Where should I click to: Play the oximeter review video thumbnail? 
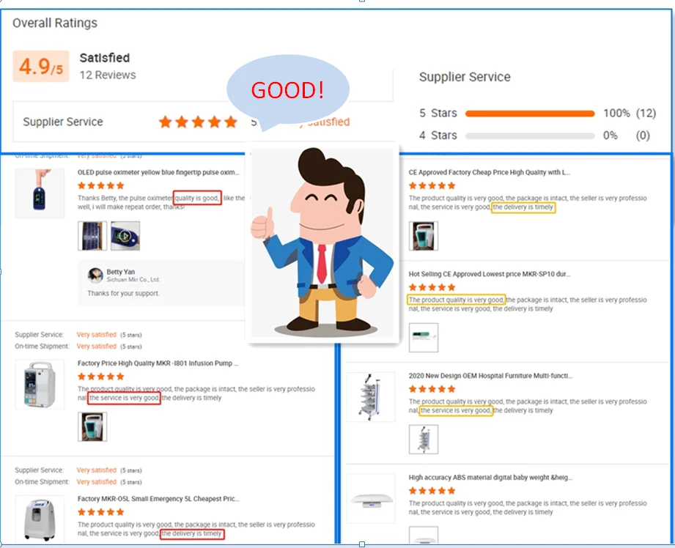125,235
